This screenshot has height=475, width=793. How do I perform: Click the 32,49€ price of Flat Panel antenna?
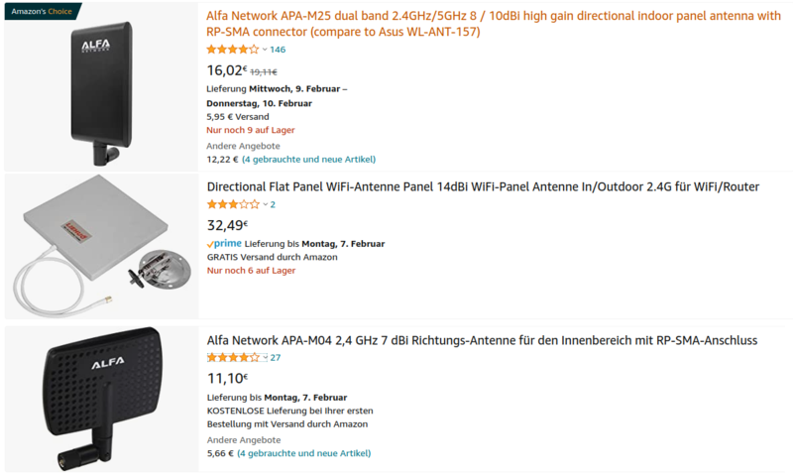tap(227, 225)
